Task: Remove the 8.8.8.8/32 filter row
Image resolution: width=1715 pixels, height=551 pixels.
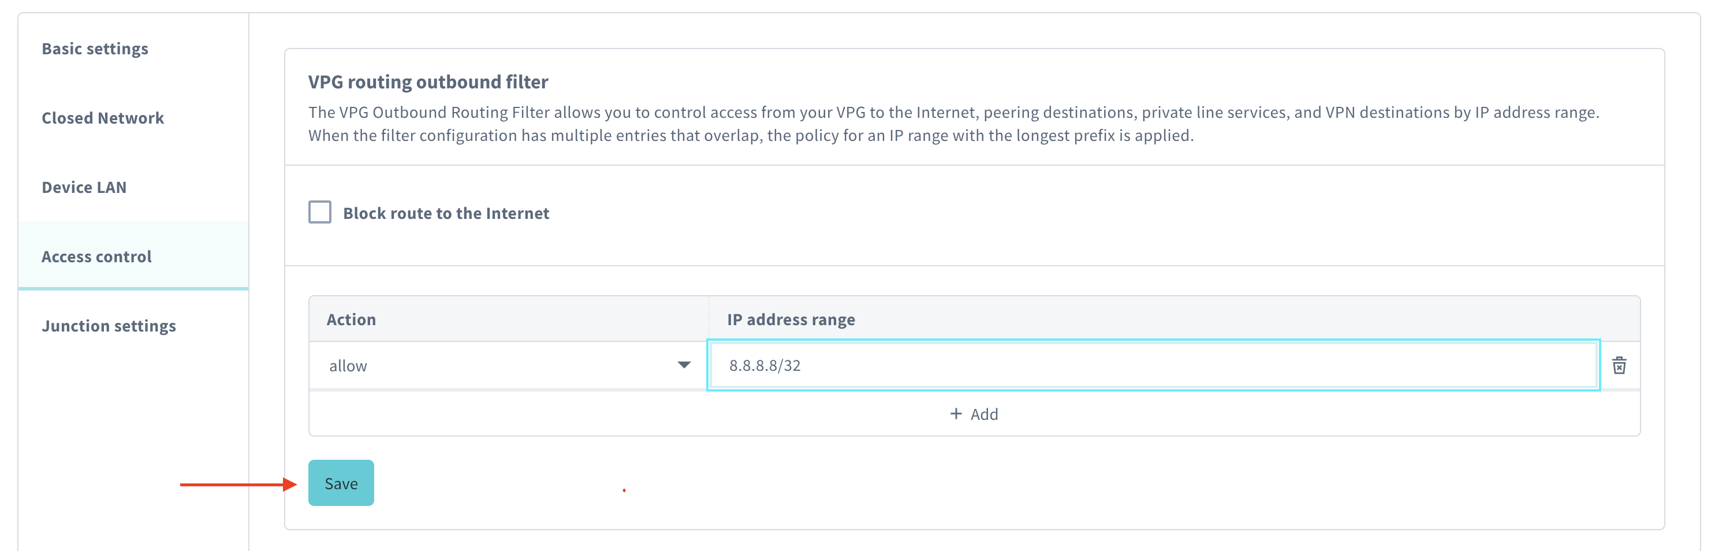Action: [x=1620, y=365]
